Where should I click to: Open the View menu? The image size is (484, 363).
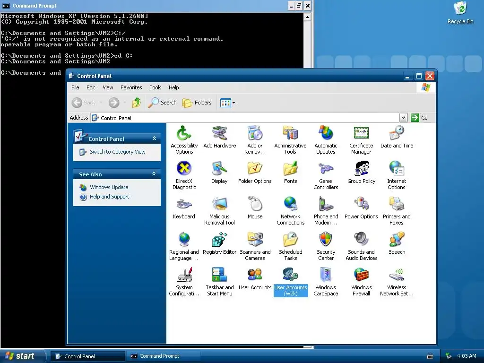[108, 87]
